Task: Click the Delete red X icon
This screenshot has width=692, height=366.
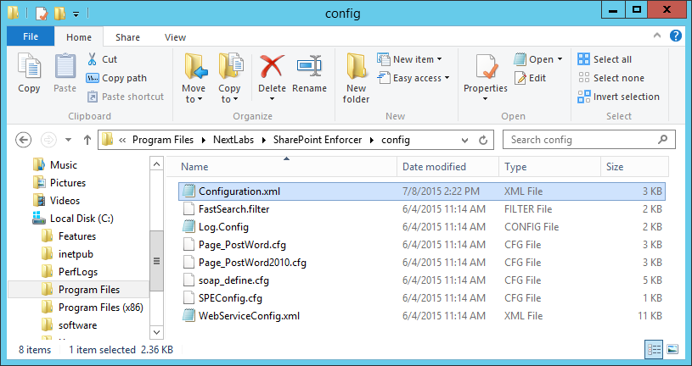Action: point(272,68)
